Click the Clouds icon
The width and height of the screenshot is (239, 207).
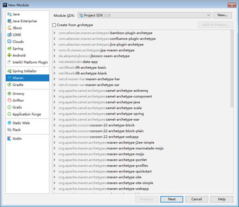(9, 42)
